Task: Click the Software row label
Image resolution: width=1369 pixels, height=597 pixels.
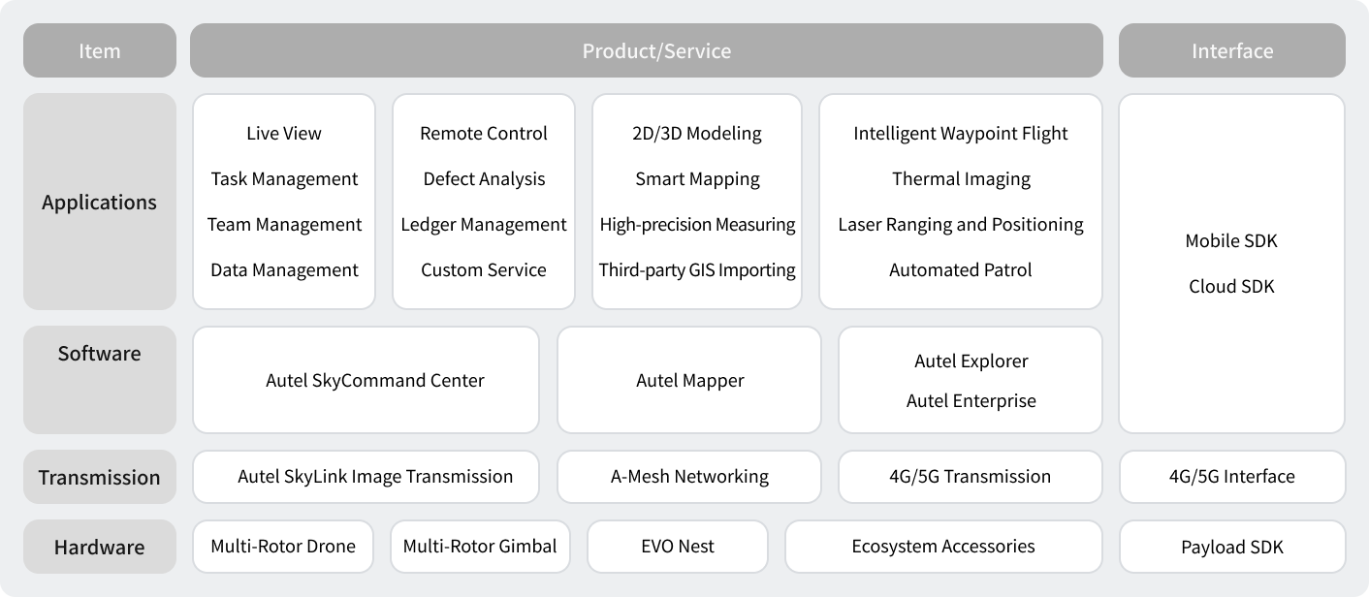Action: coord(100,354)
